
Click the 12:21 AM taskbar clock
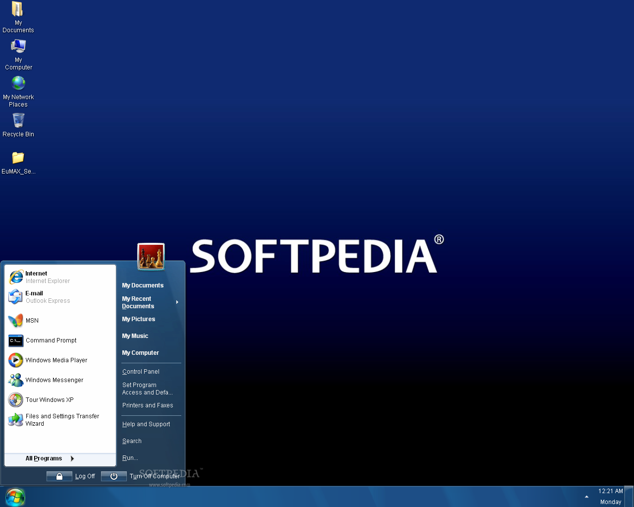(611, 491)
